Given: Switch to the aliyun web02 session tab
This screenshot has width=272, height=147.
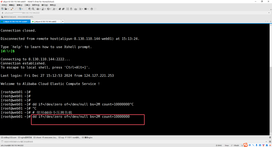Looking at the screenshot, I should coord(45,21).
